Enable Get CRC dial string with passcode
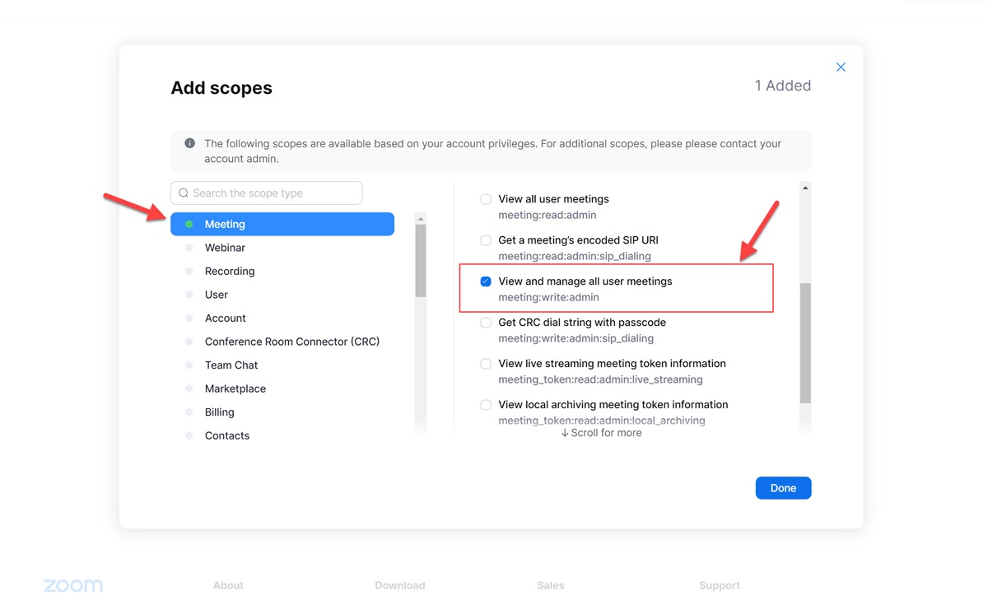The image size is (988, 600). [x=486, y=323]
